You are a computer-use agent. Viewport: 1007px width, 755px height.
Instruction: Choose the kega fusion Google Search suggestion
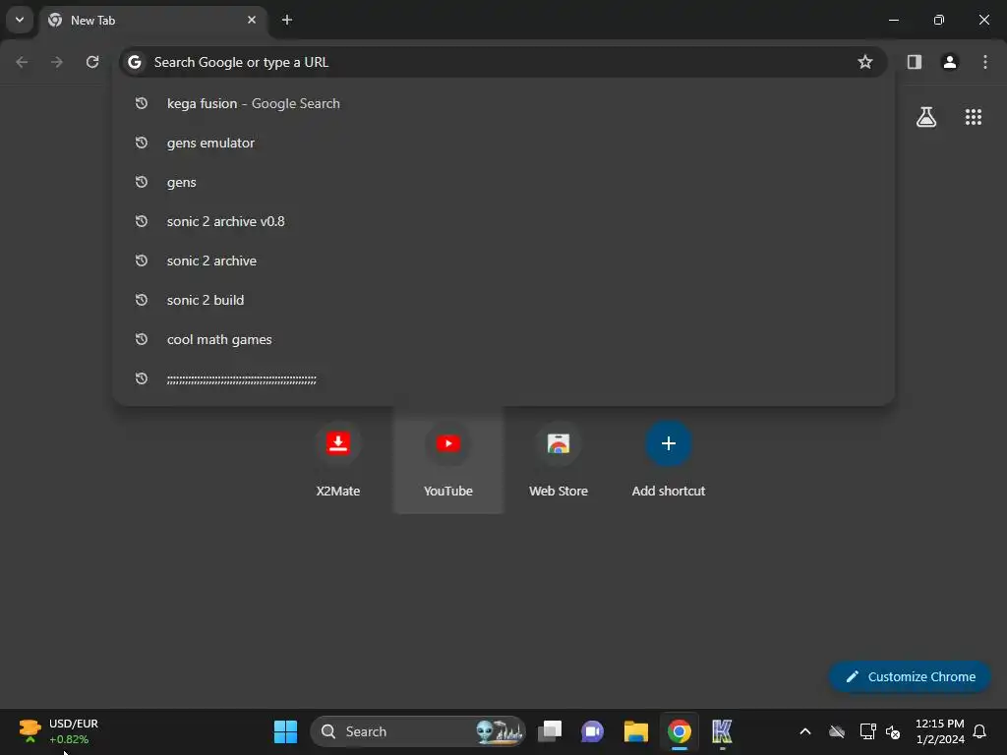pos(503,103)
